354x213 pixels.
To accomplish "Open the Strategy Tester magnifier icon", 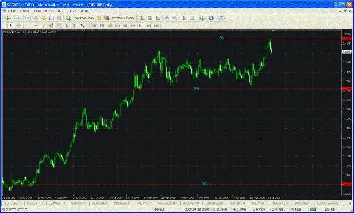I will pyautogui.click(x=59, y=18).
